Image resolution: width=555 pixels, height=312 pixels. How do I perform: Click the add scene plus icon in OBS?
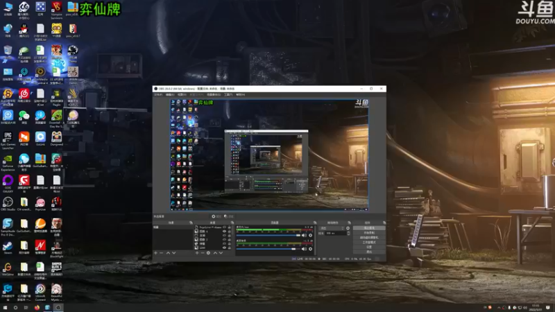155,253
